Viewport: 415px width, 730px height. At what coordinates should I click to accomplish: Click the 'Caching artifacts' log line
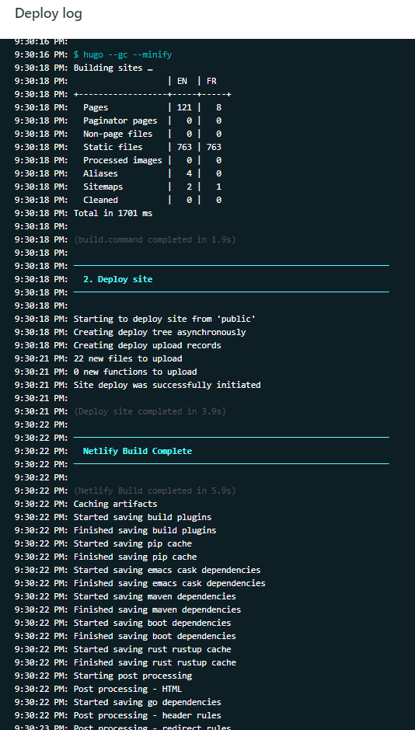pyautogui.click(x=115, y=503)
